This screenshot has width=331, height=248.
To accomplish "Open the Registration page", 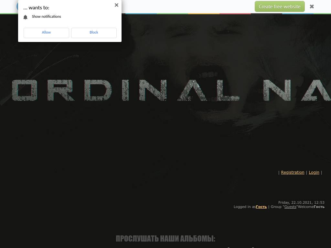I will (293, 172).
